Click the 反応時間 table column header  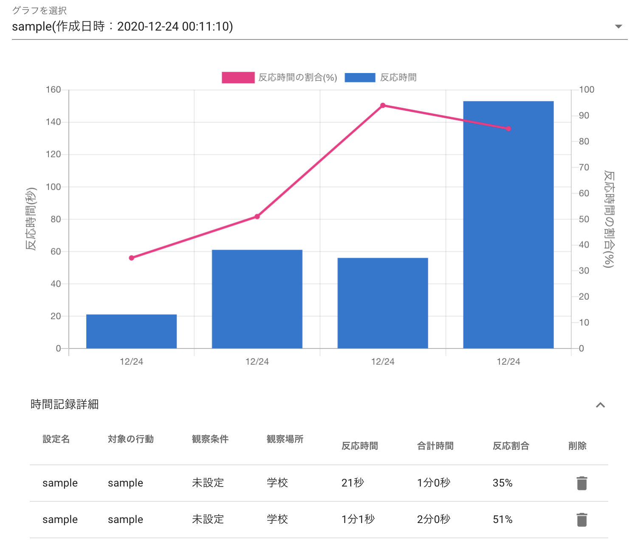click(x=360, y=446)
